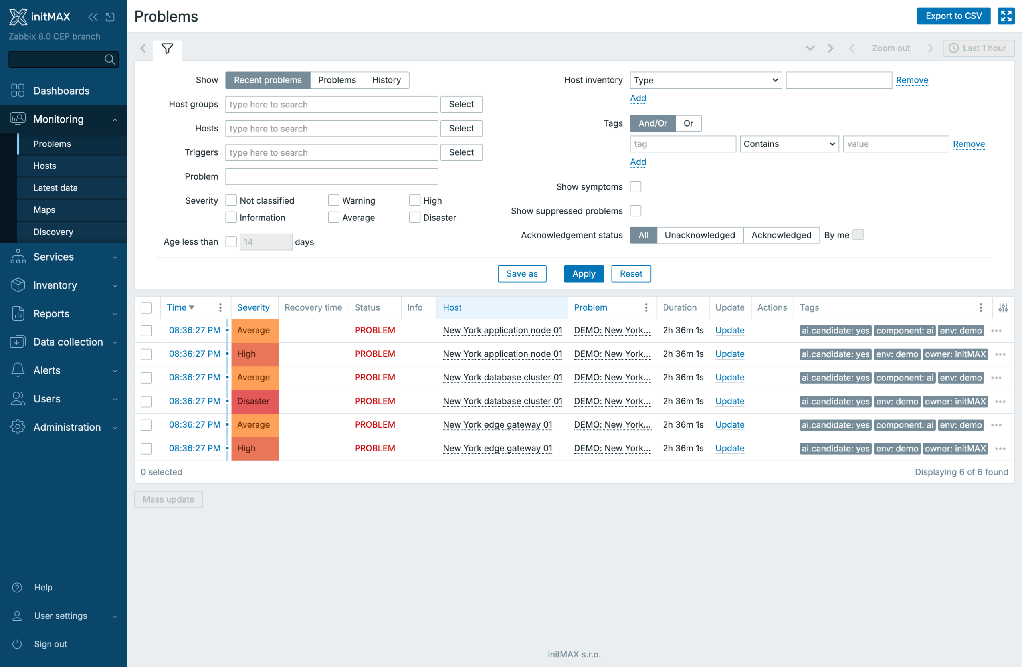Click the Problem text input field
The width and height of the screenshot is (1022, 667).
coord(331,176)
